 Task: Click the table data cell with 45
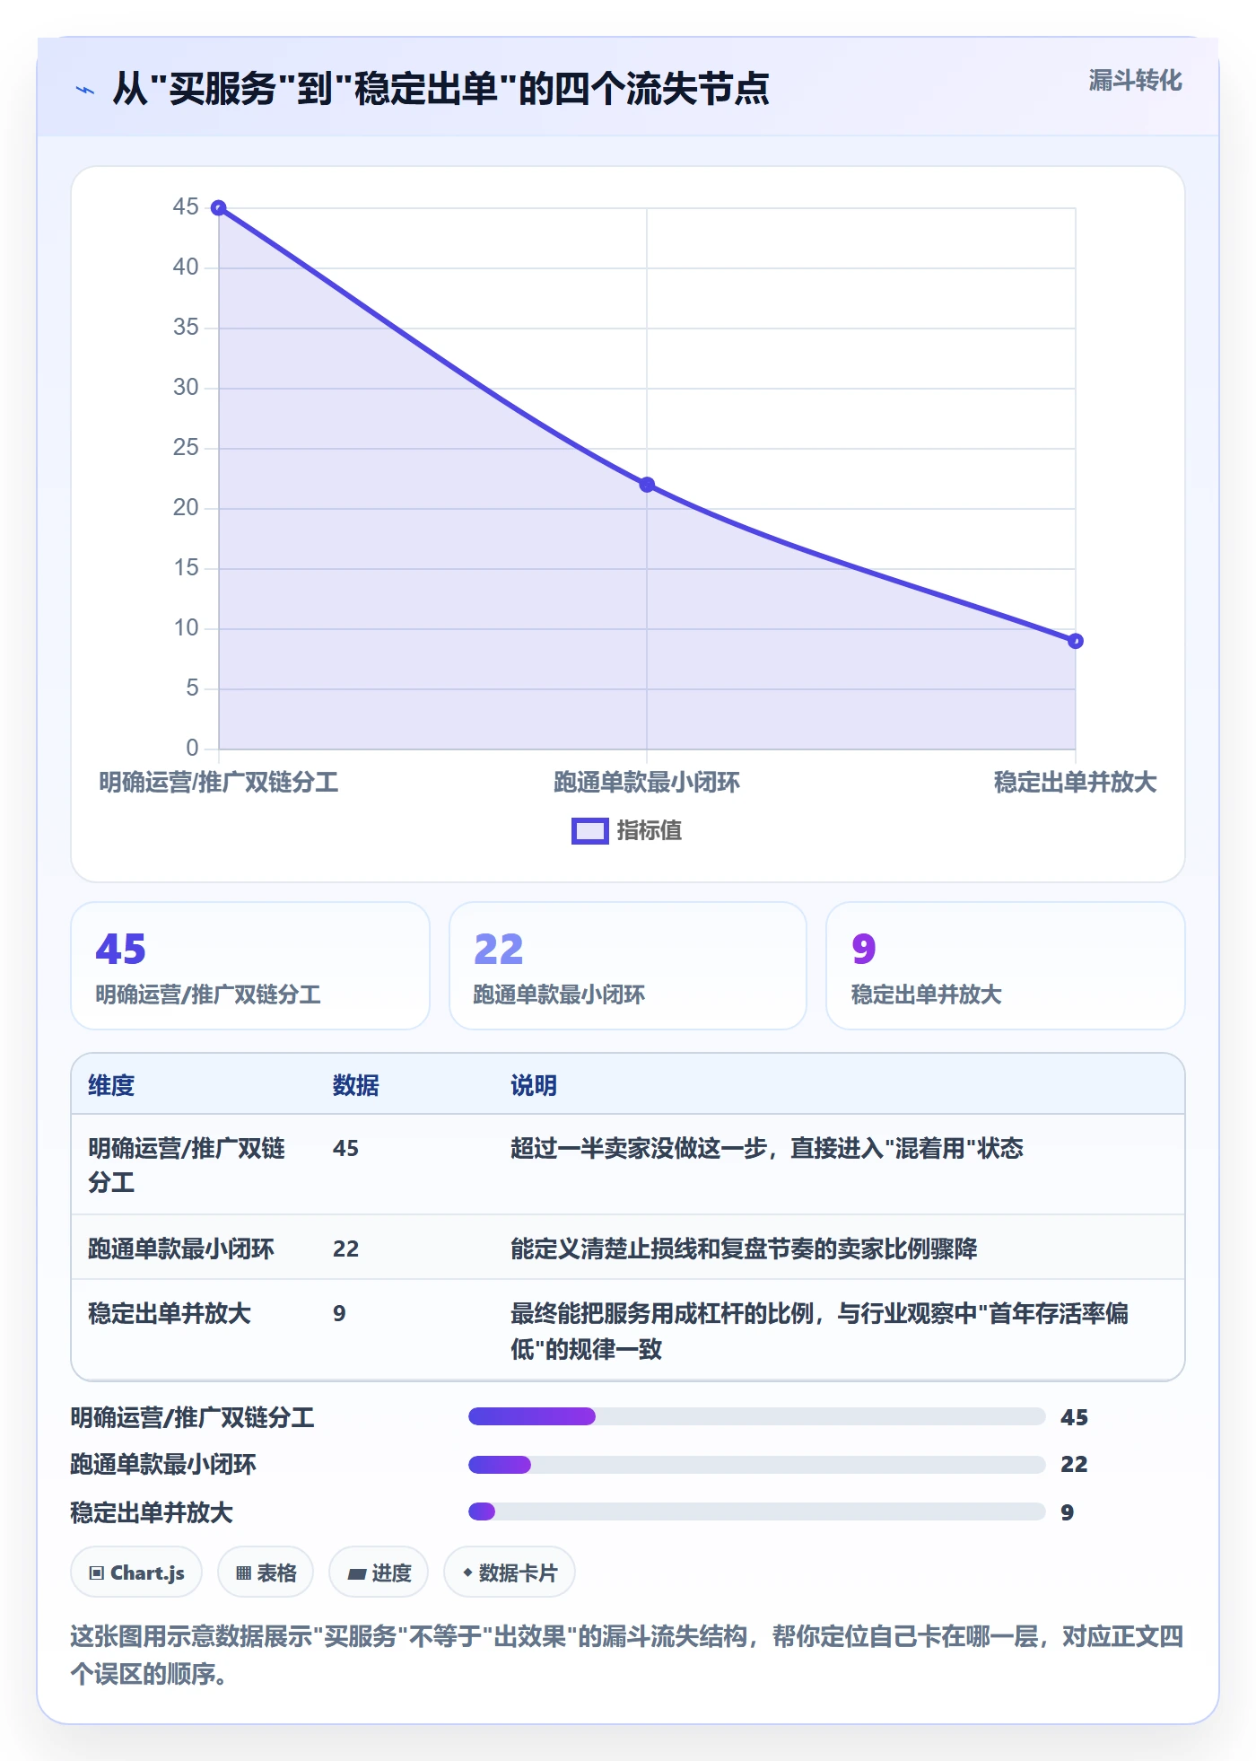point(346,1148)
